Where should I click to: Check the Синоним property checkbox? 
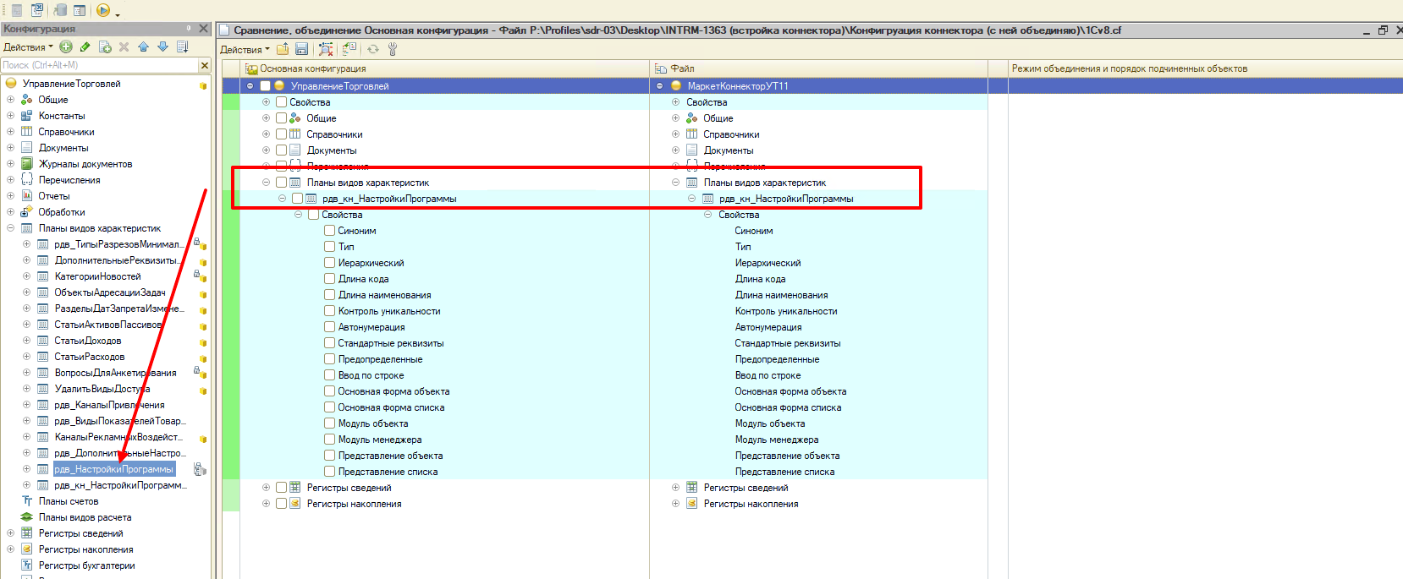(330, 231)
